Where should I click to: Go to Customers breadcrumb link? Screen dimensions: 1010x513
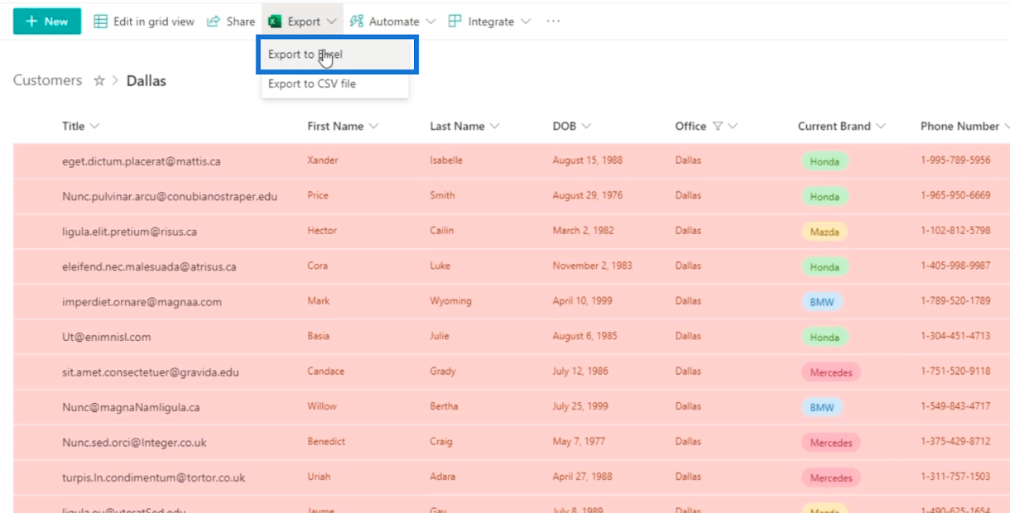click(48, 80)
